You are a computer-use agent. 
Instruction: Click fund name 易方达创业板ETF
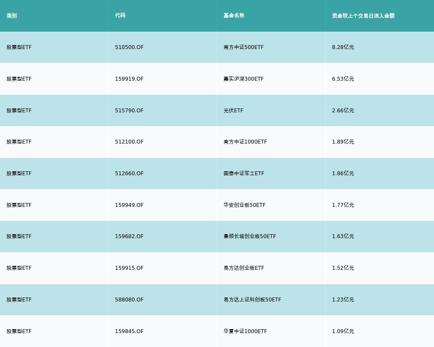coord(244,268)
